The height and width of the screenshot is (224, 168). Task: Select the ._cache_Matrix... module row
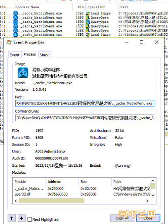tap(82, 189)
